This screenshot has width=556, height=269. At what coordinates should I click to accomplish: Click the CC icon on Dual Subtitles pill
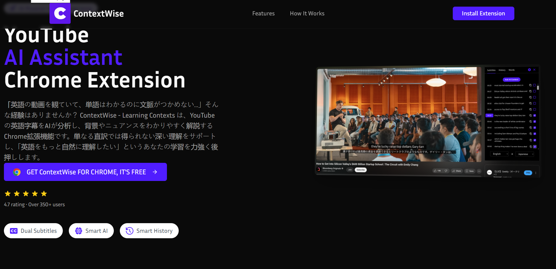click(14, 231)
